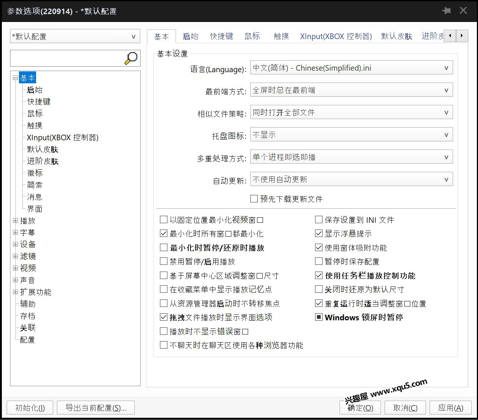The width and height of the screenshot is (478, 420).
Task: Click the pin icon in title bar
Action: [x=446, y=11]
